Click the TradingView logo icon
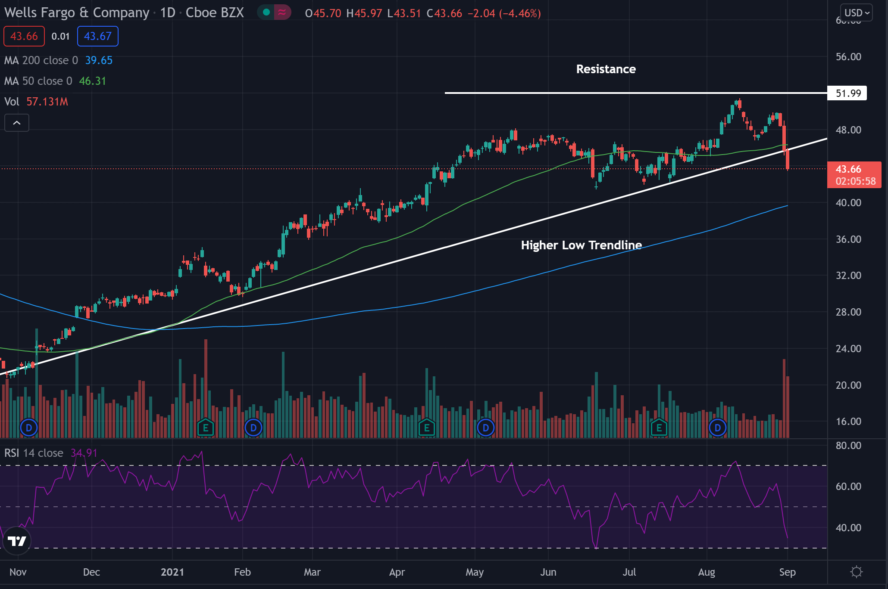Viewport: 888px width, 589px height. tap(17, 541)
